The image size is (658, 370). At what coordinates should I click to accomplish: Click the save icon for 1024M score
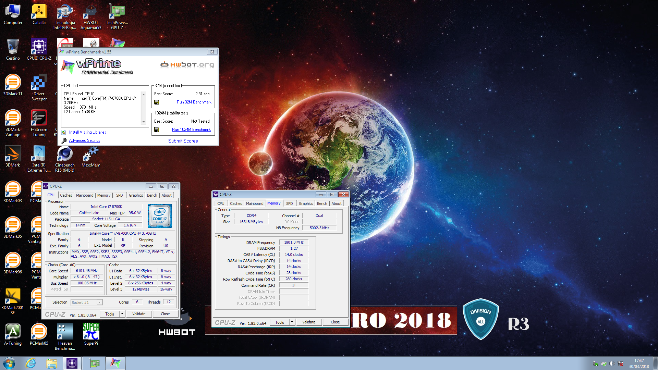tap(157, 129)
